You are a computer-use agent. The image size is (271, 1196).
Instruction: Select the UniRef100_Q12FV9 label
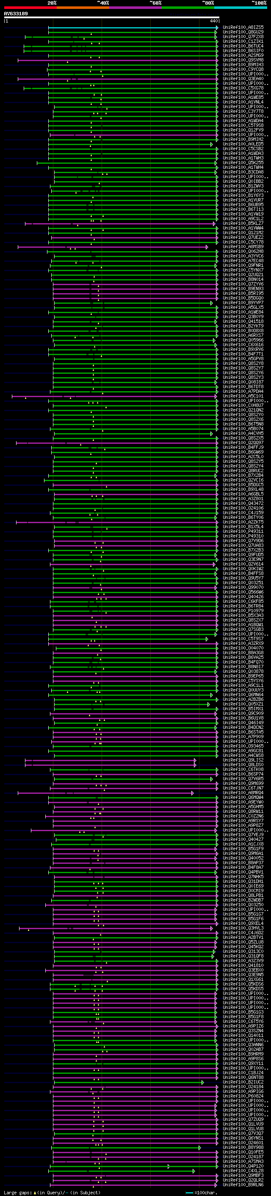tap(243, 131)
